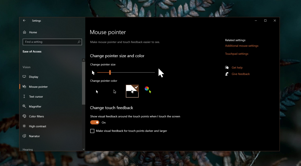Click the Display monitor icon
The image size is (301, 166).
[24, 77]
